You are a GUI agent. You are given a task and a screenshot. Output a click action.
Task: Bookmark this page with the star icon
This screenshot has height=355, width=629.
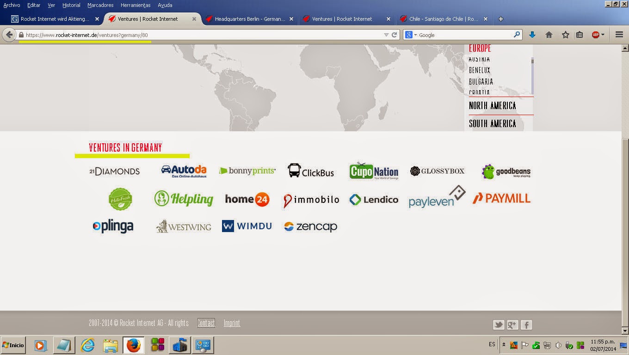tap(565, 35)
